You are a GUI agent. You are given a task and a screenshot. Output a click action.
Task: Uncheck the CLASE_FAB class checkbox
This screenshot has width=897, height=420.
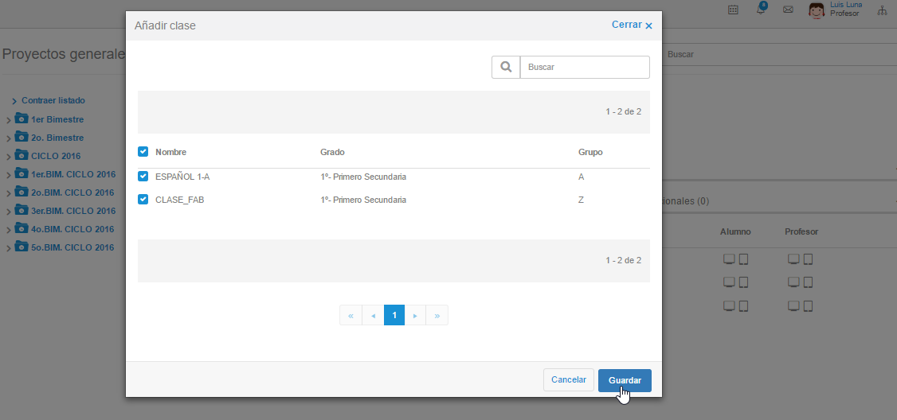(x=143, y=200)
